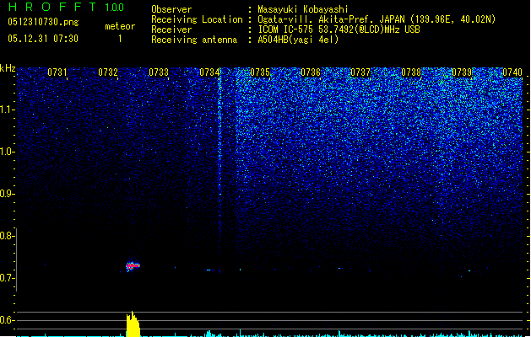Click the 0731 time marker
This screenshot has width=531, height=337.
point(57,72)
